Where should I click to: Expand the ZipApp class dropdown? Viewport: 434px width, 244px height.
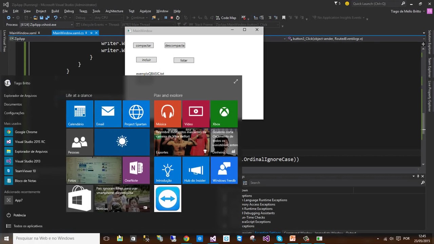[285, 39]
